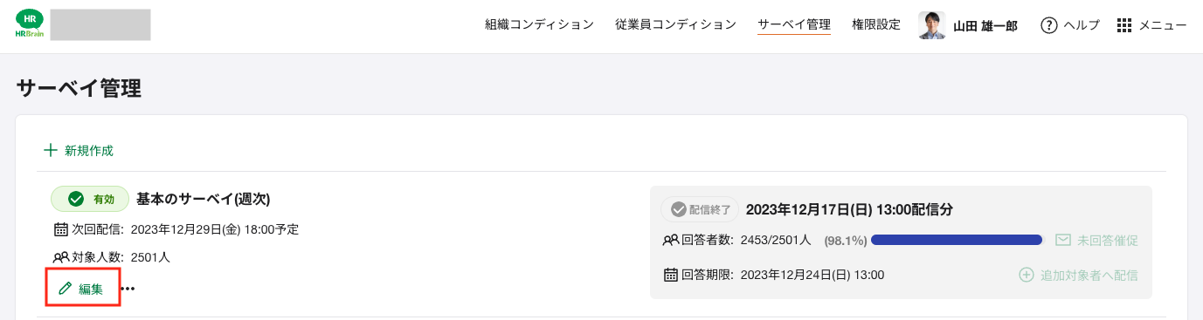
Task: Click the plus icon for 新規作成
Action: tap(50, 150)
